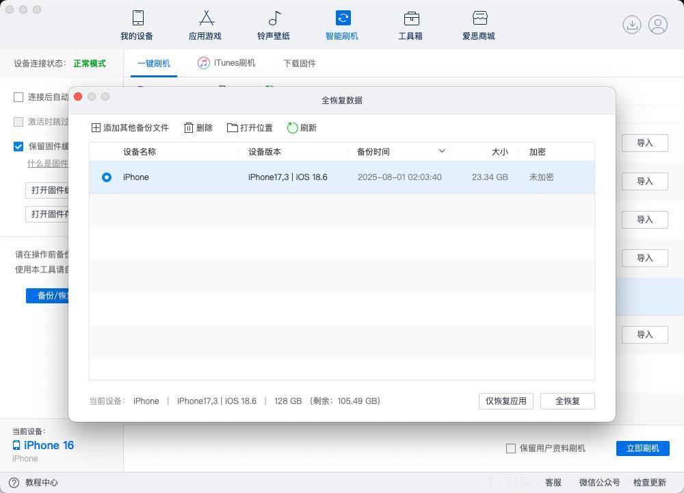Screen dimensions: 684x493
Task: Click 打开位置 folder button
Action: tap(250, 127)
